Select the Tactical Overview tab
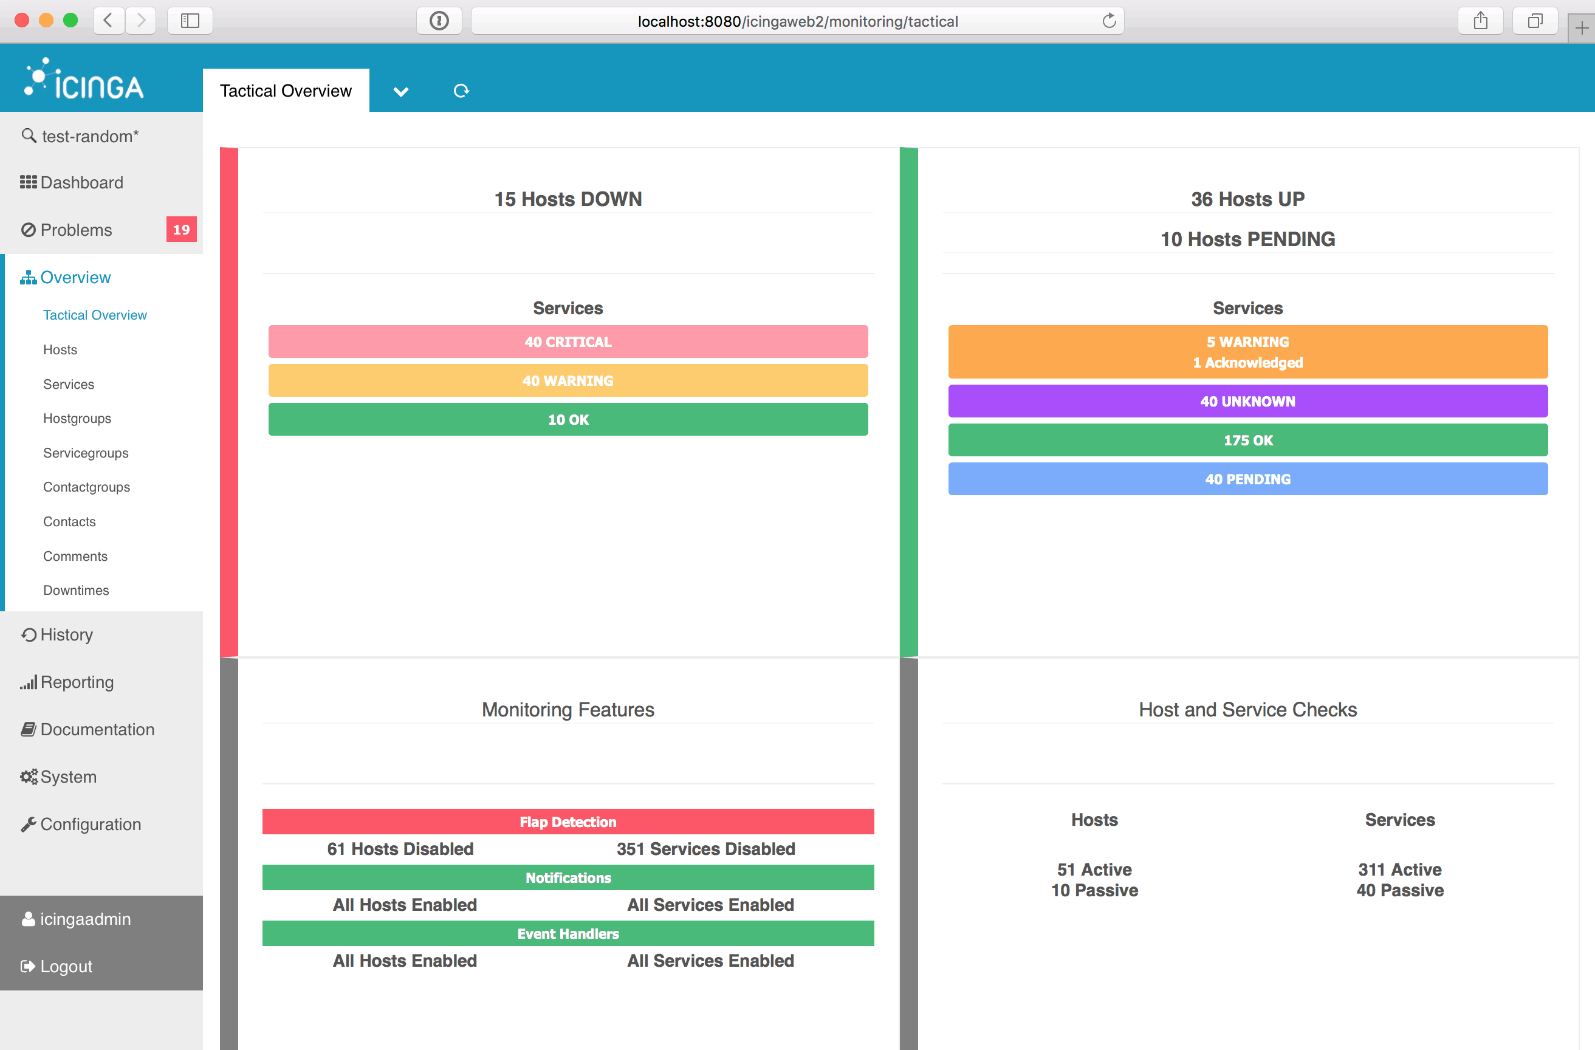This screenshot has width=1595, height=1050. click(285, 90)
